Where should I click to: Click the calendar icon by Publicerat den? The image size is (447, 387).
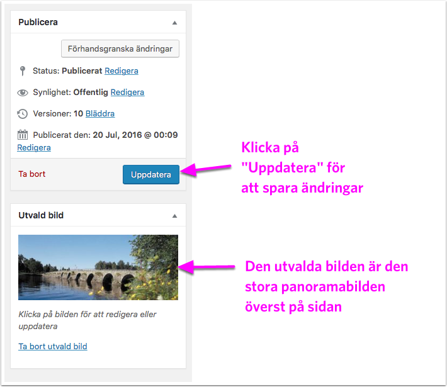point(23,135)
